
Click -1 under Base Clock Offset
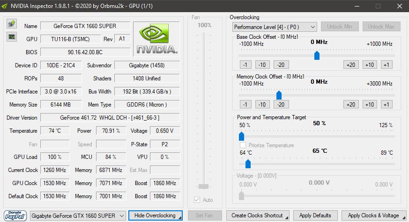point(245,65)
